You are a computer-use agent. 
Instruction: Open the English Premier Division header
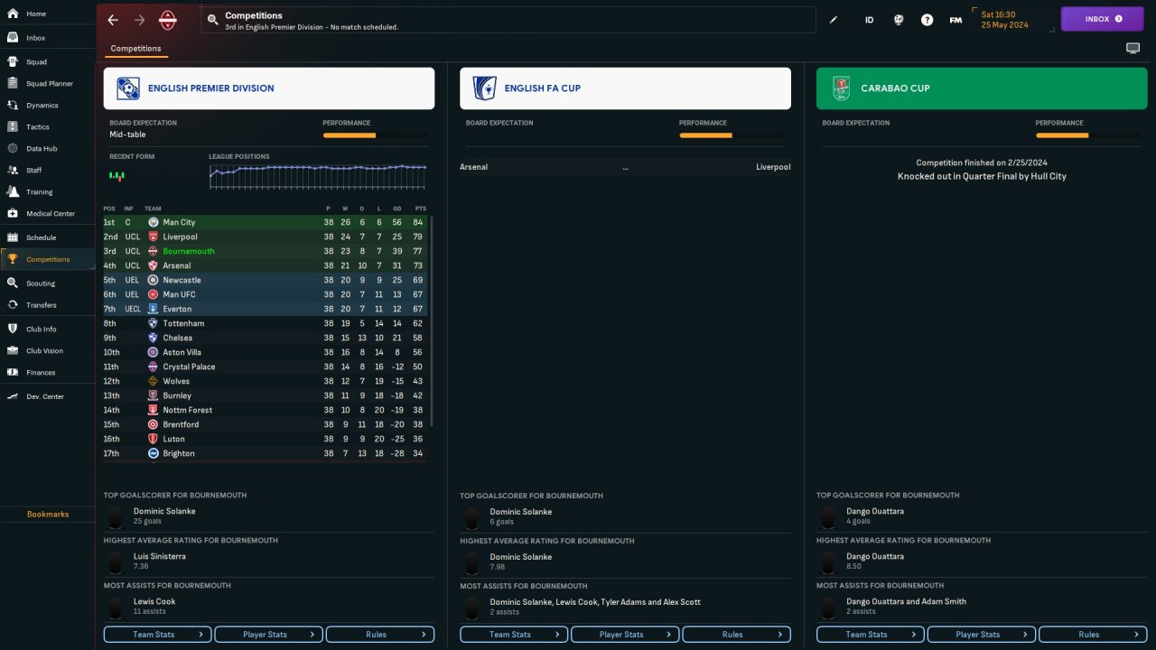269,88
